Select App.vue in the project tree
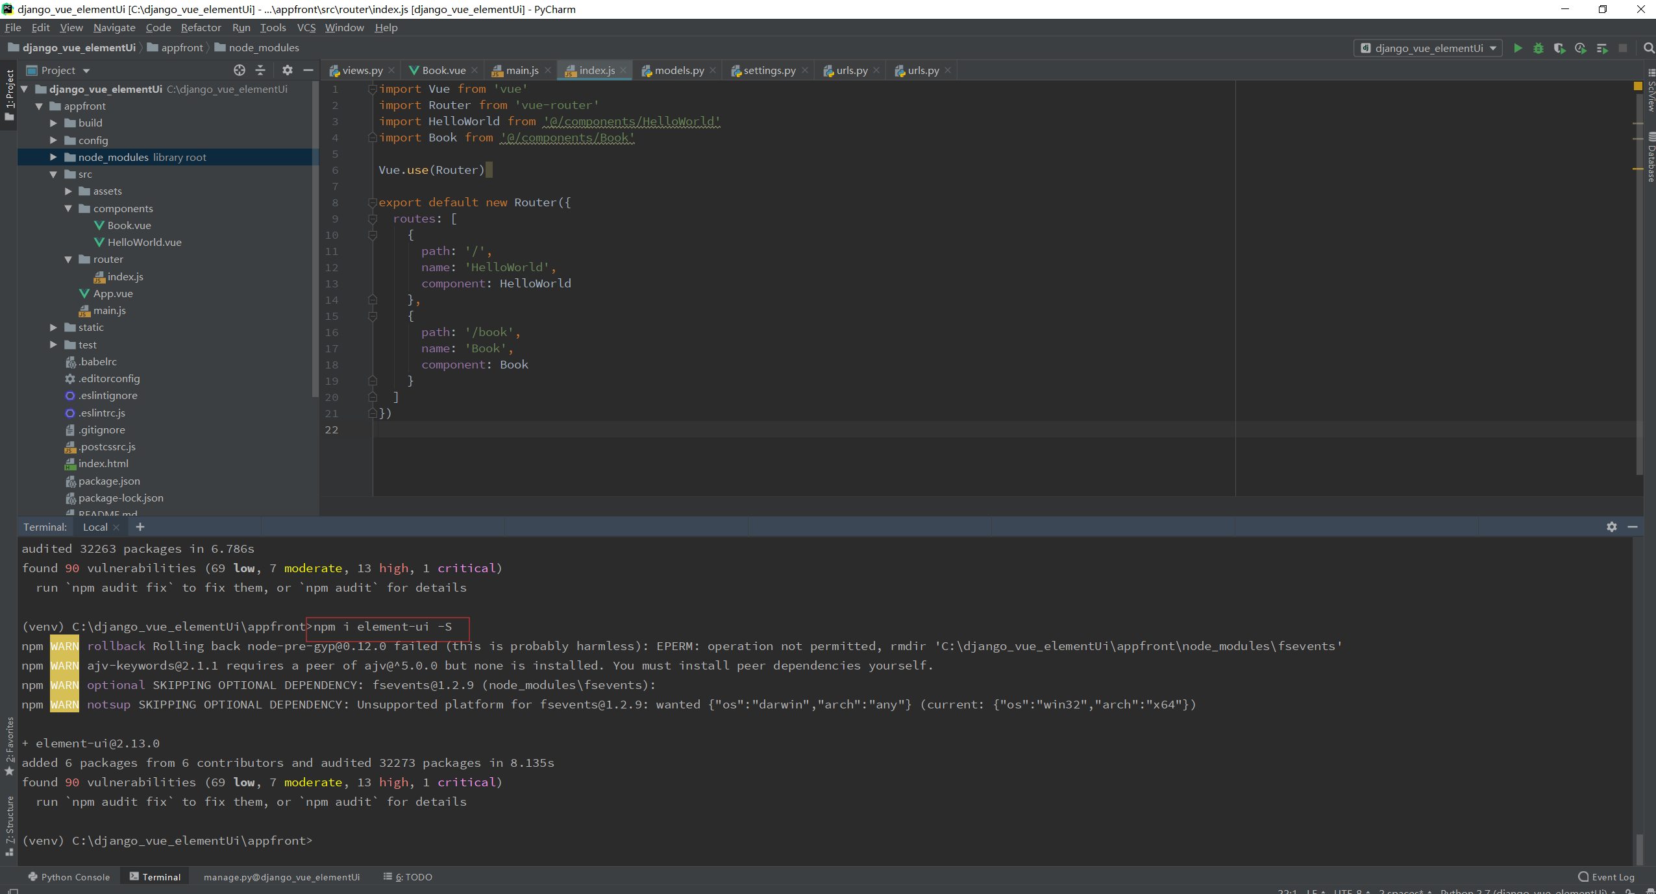This screenshot has height=894, width=1656. click(112, 293)
